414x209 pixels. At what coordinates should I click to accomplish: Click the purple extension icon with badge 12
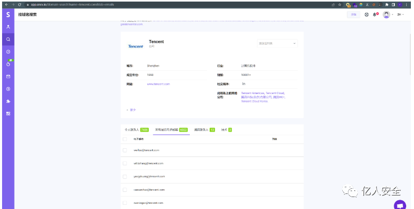coord(355,5)
